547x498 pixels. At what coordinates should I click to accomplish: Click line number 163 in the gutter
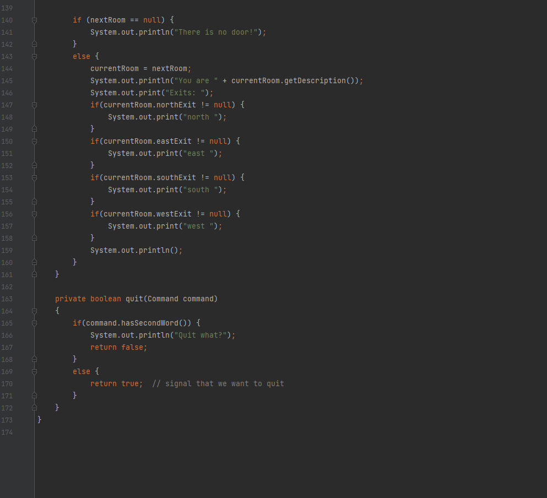coord(7,299)
